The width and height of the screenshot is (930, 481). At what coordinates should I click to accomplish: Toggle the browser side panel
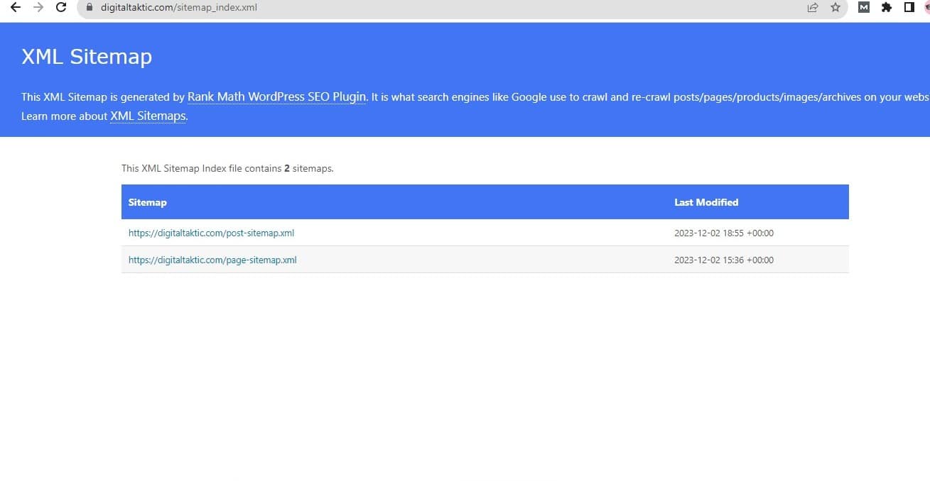909,8
